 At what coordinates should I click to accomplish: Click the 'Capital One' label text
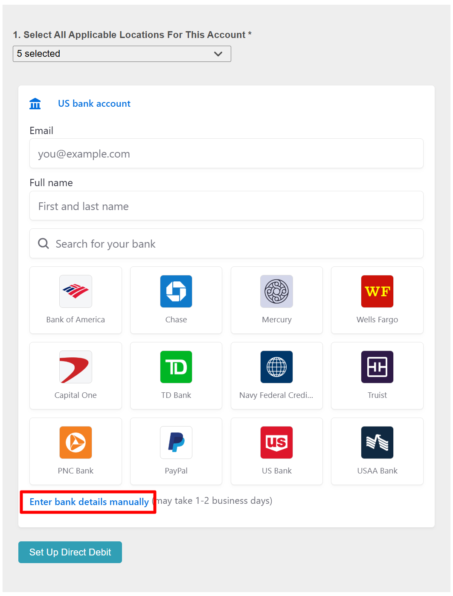(x=75, y=395)
